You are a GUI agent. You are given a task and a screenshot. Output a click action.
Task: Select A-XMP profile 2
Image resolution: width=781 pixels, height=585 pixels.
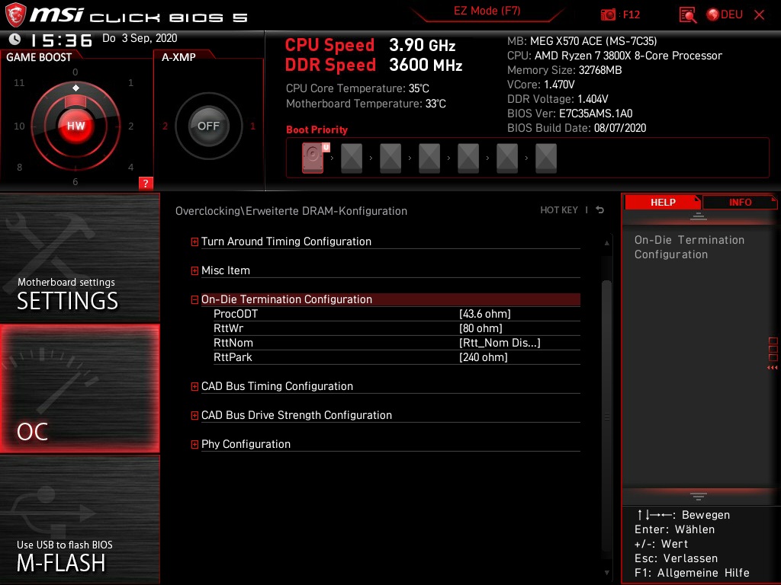[165, 126]
